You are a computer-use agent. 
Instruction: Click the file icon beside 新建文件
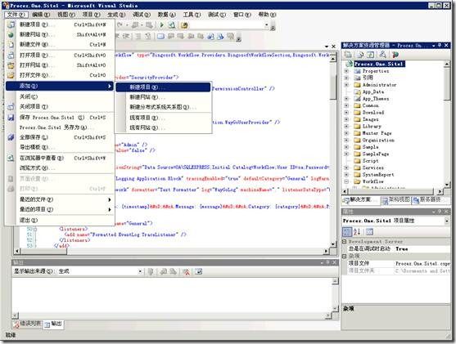pyautogui.click(x=11, y=45)
